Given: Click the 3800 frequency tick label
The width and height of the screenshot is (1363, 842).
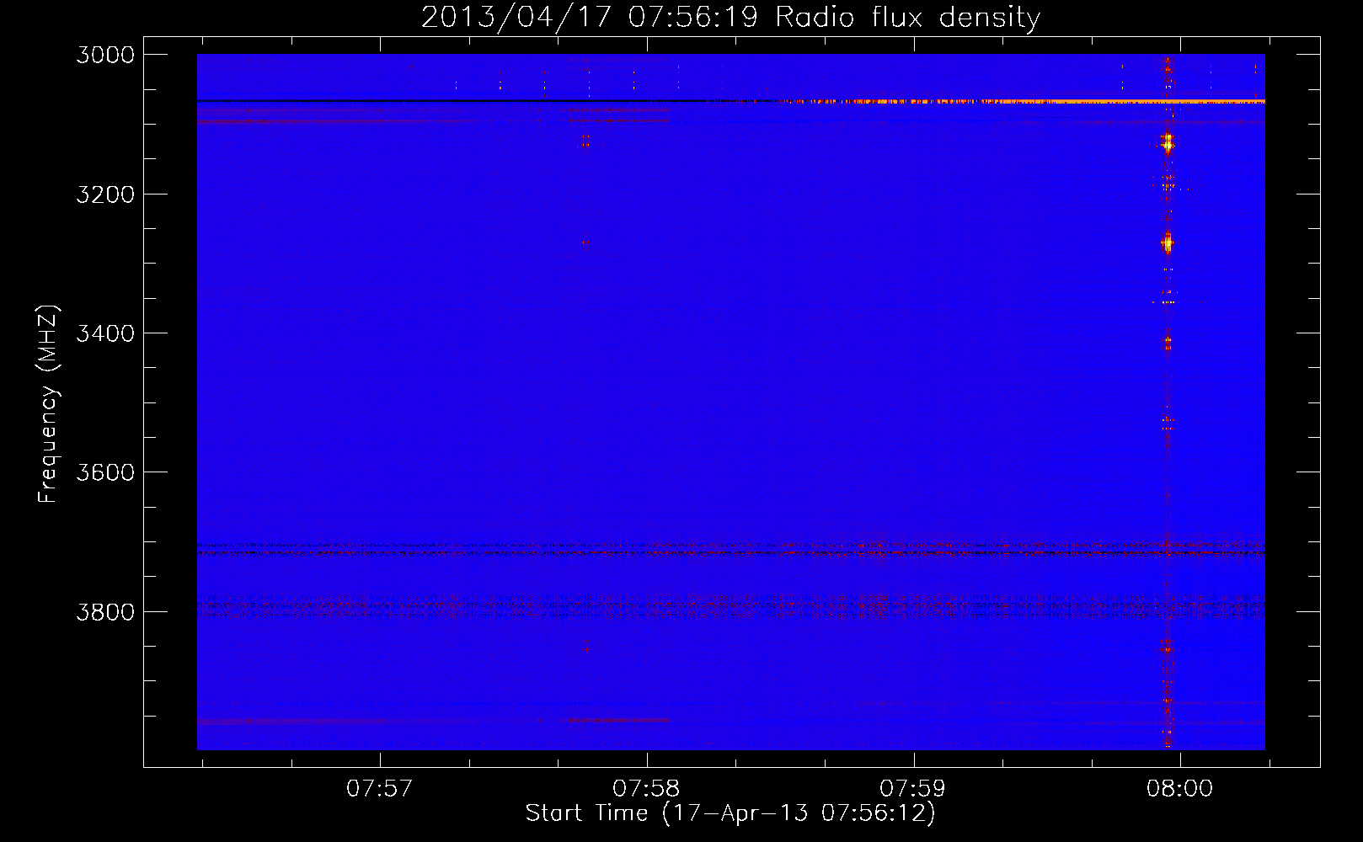Looking at the screenshot, I should pyautogui.click(x=105, y=611).
